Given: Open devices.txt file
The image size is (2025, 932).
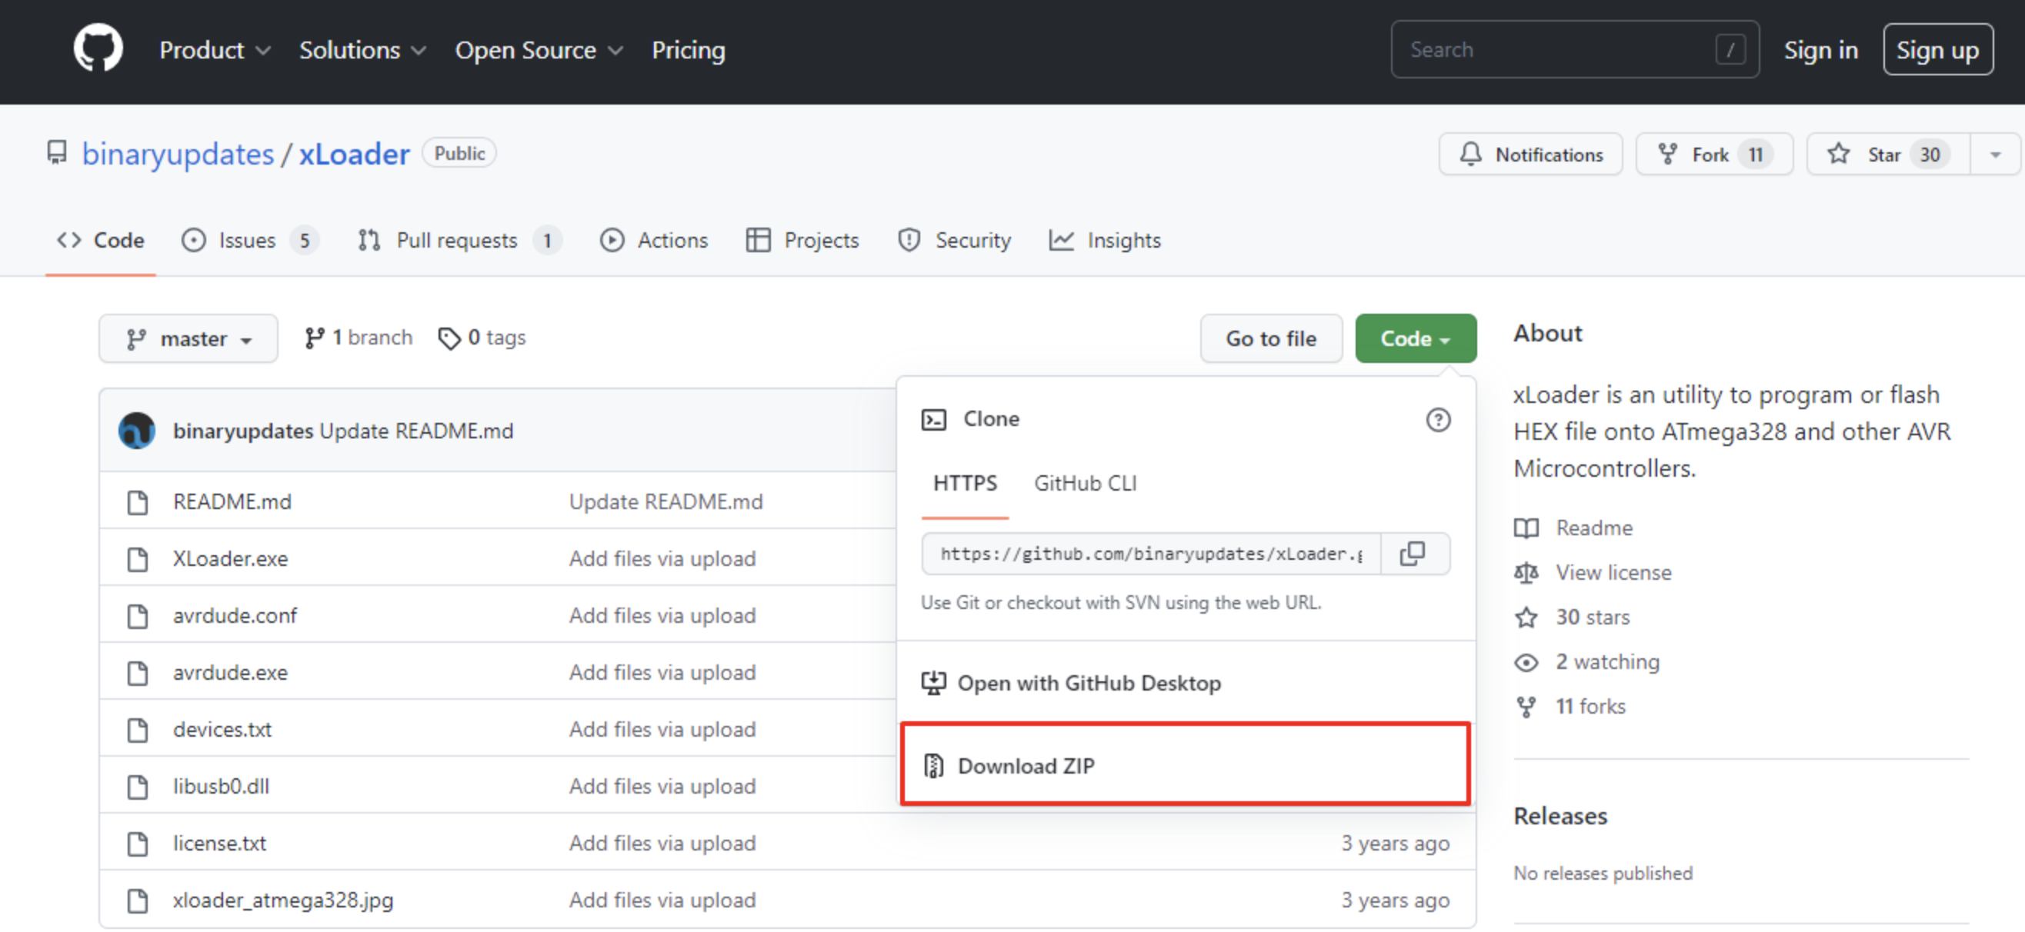Looking at the screenshot, I should (x=222, y=728).
